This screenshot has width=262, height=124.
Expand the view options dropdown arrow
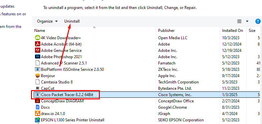[x=247, y=21]
